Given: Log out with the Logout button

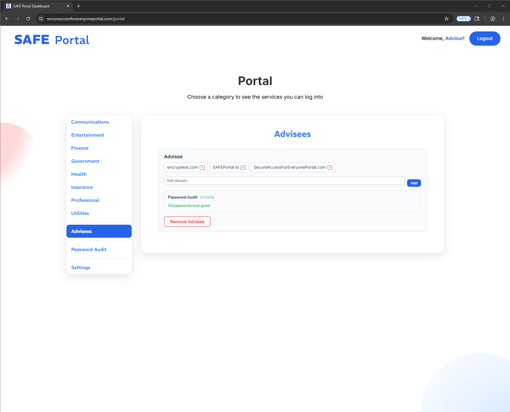Looking at the screenshot, I should point(484,39).
